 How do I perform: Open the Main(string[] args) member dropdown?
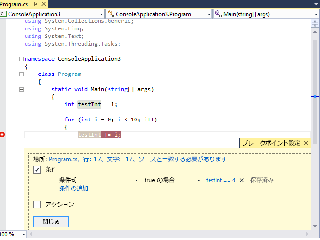tap(266, 14)
